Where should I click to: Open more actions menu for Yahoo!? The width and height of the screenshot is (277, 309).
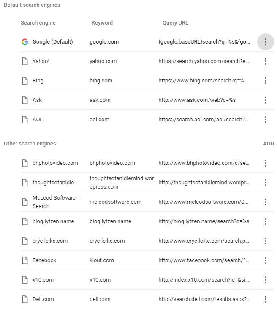[x=266, y=61]
